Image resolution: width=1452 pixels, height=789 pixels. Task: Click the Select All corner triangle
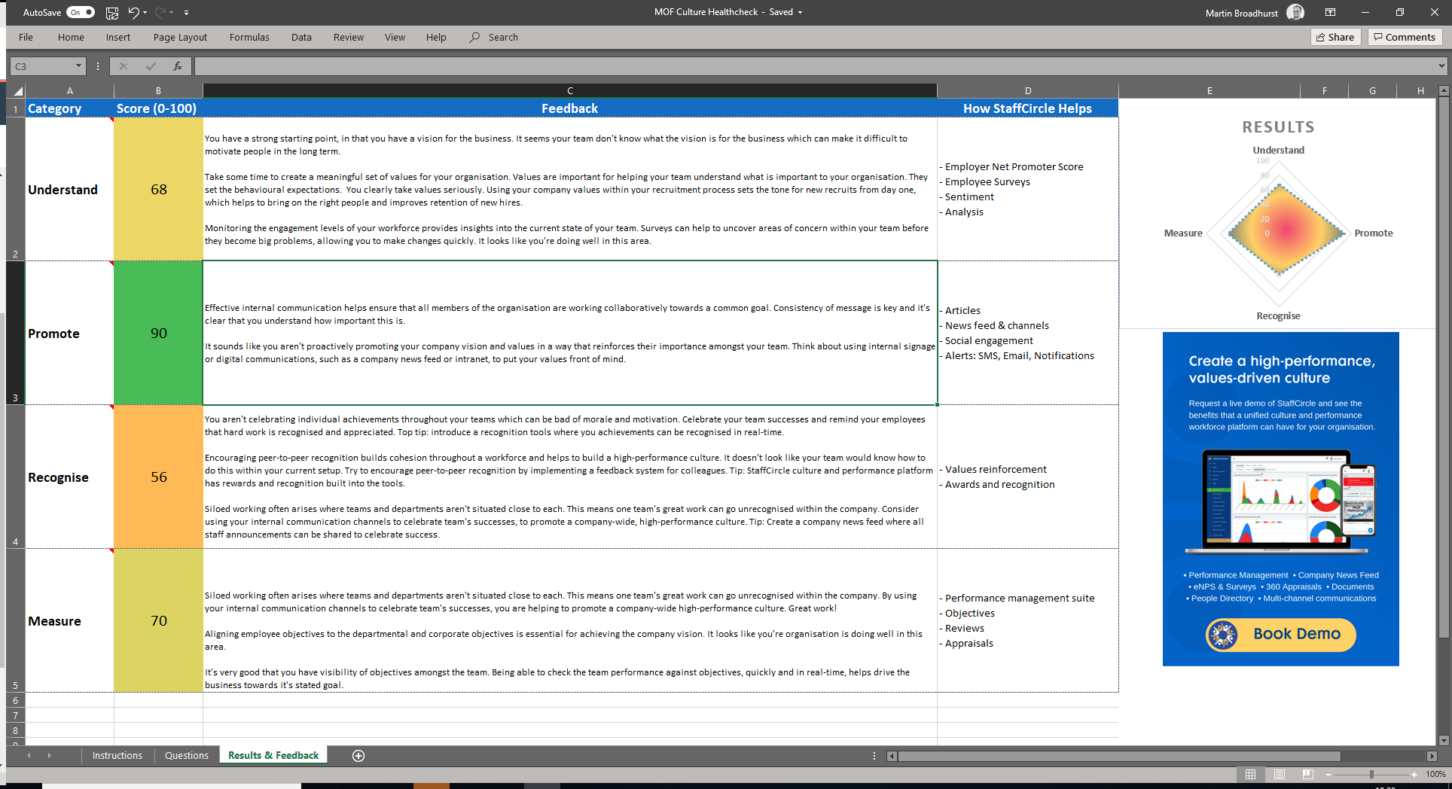pyautogui.click(x=18, y=91)
